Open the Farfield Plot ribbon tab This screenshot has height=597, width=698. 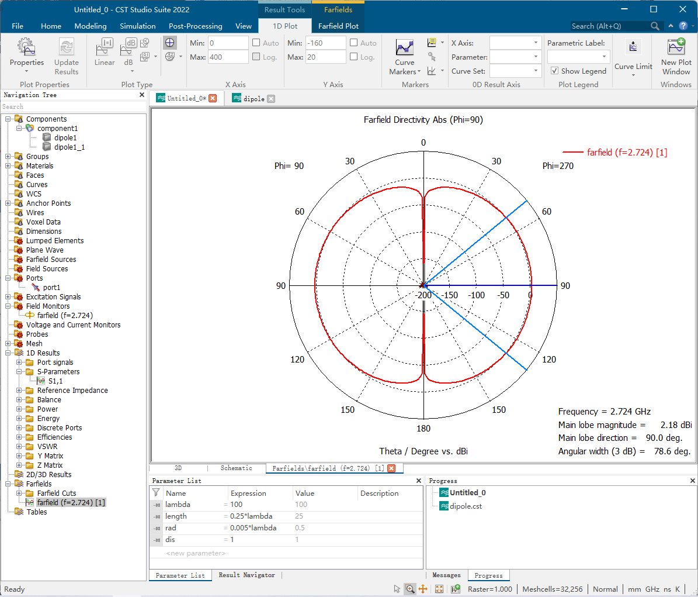point(338,26)
